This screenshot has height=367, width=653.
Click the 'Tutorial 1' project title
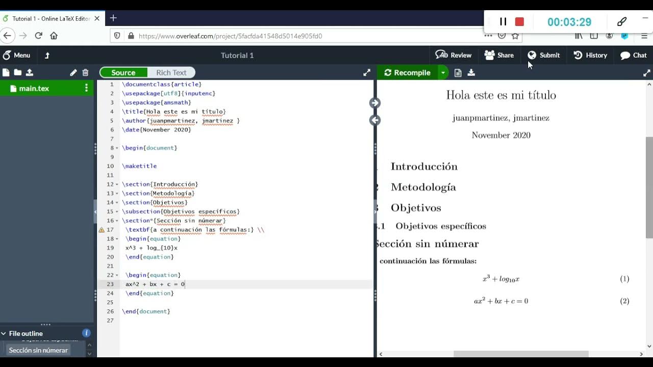click(x=237, y=55)
